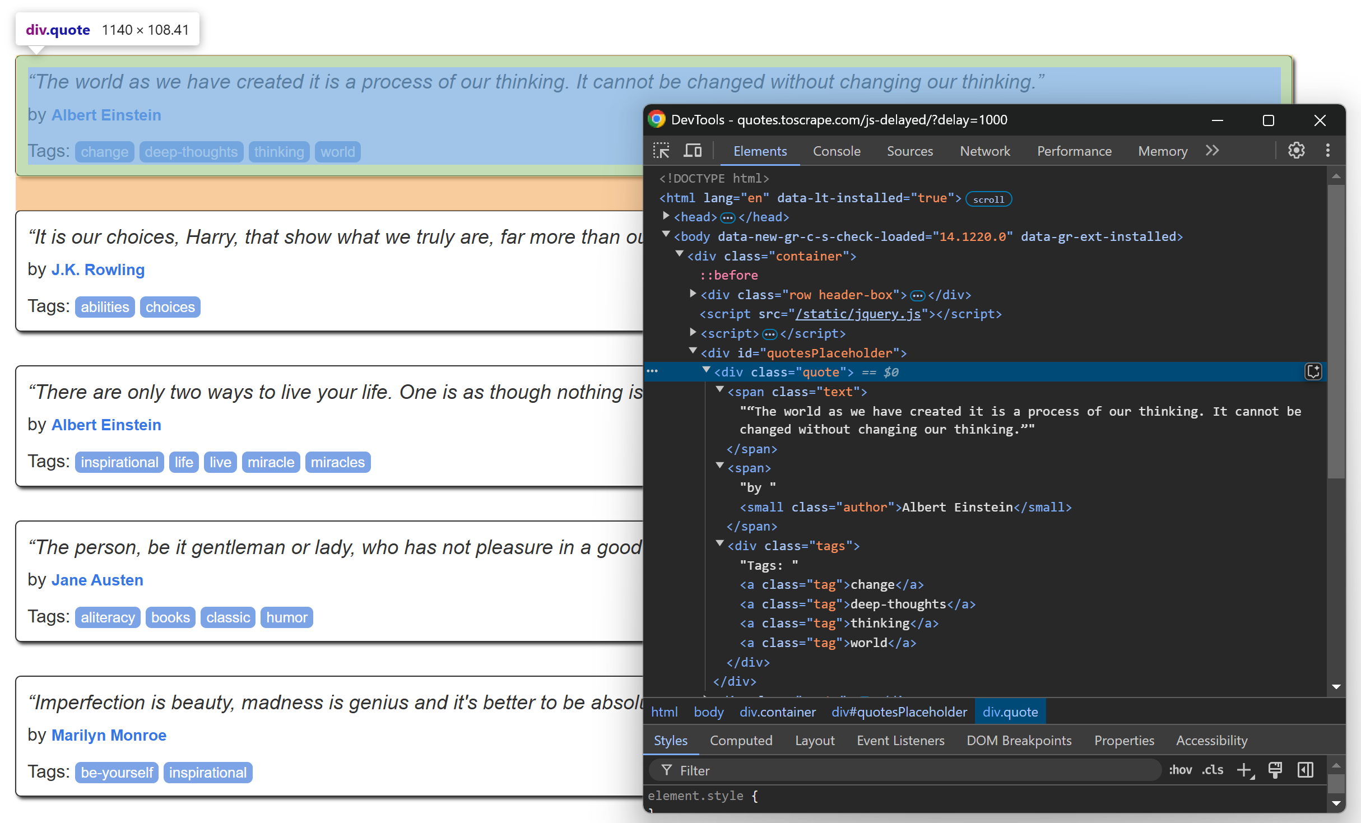The width and height of the screenshot is (1361, 823).
Task: Open DevTools settings gear
Action: (x=1296, y=150)
